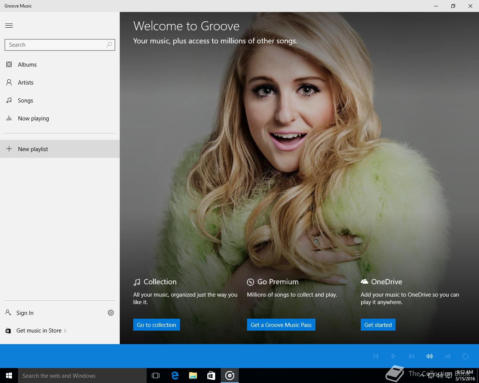Click the Search the web and Windows box
Viewport: 479px width, 383px height.
point(82,376)
